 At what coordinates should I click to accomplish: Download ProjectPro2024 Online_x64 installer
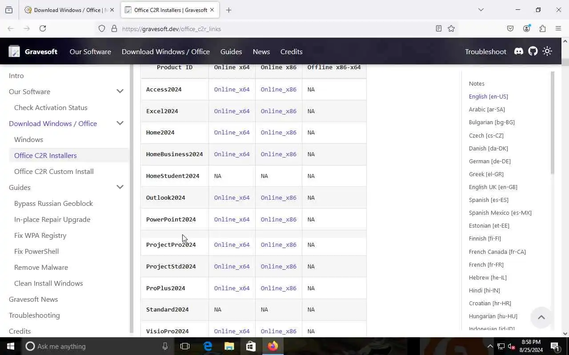232,245
